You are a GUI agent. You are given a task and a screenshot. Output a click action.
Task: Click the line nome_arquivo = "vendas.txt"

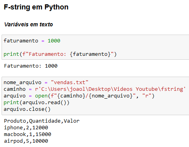coord(46,83)
